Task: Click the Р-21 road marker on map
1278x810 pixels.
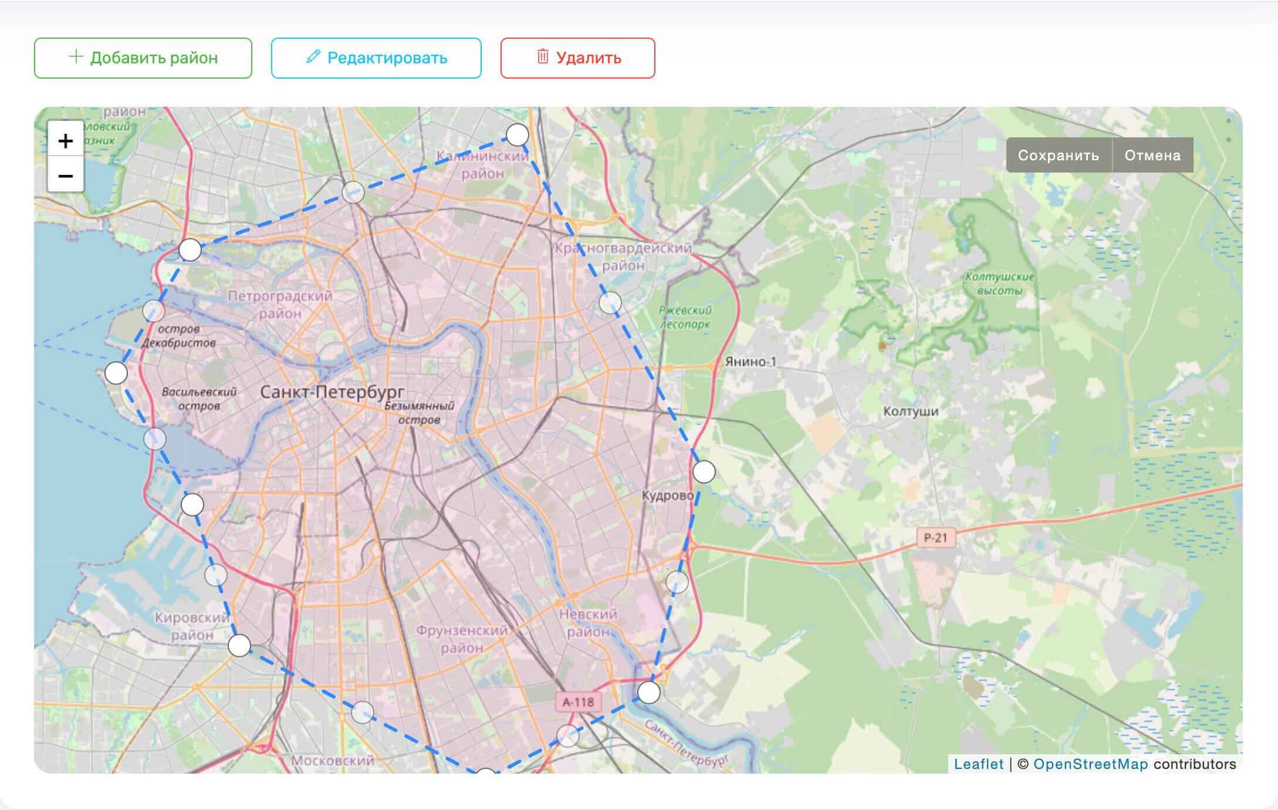Action: pyautogui.click(x=935, y=537)
